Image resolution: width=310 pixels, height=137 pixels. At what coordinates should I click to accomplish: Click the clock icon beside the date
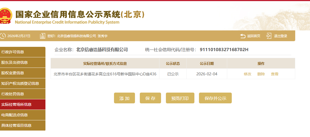[3, 36]
